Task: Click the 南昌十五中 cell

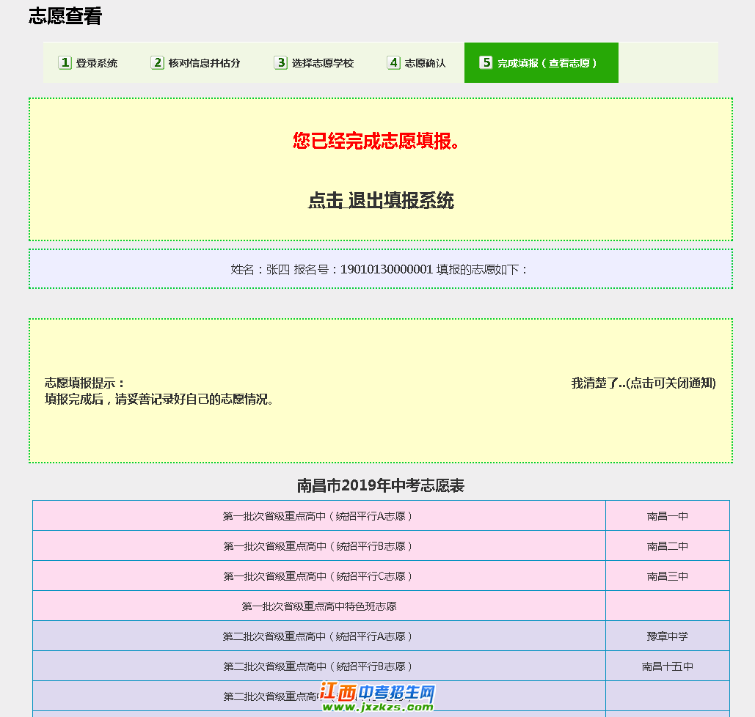Action: click(x=668, y=666)
